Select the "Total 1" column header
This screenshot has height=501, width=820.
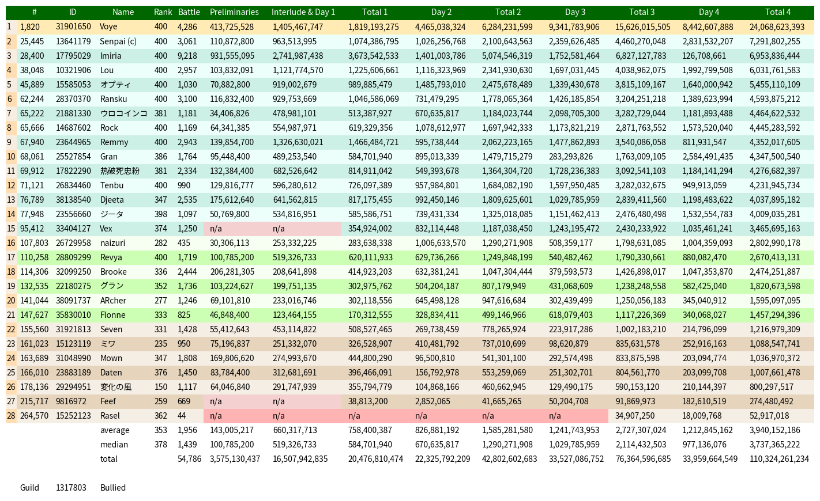(375, 12)
